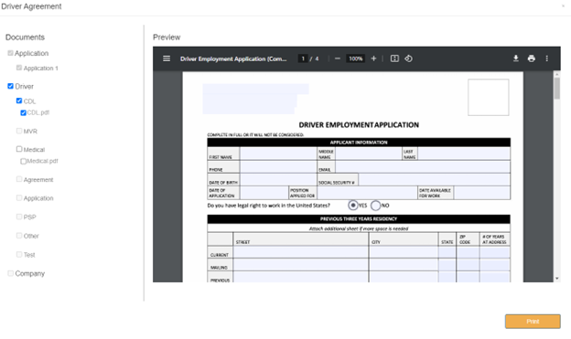The image size is (571, 339).
Task: Click the First Name form field
Action: 278,154
